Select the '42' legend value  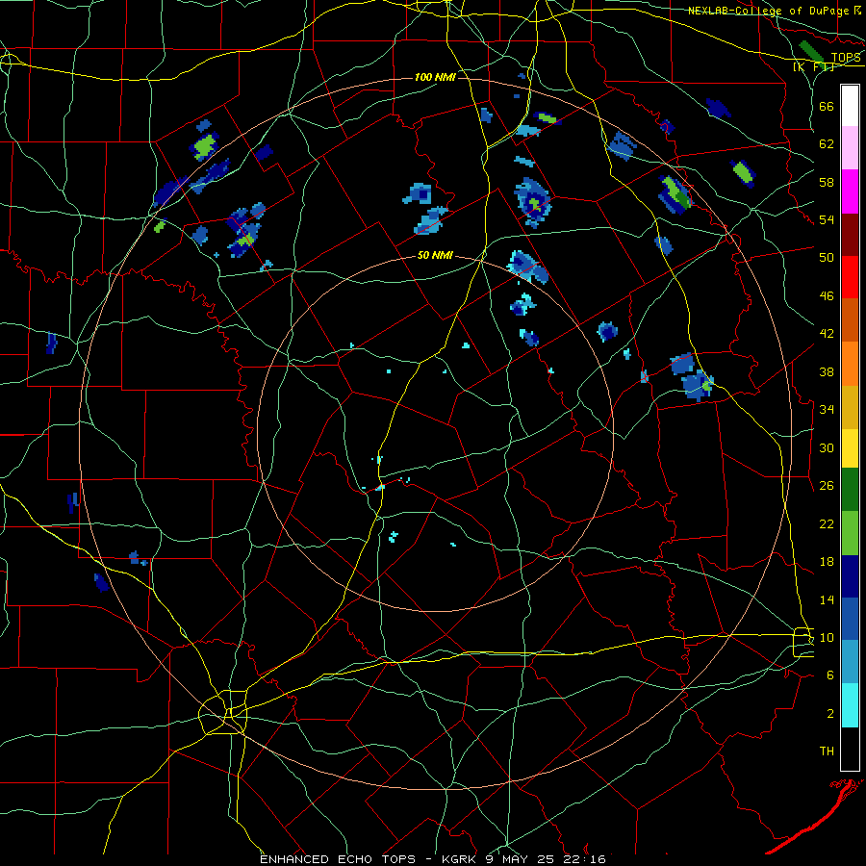click(827, 334)
